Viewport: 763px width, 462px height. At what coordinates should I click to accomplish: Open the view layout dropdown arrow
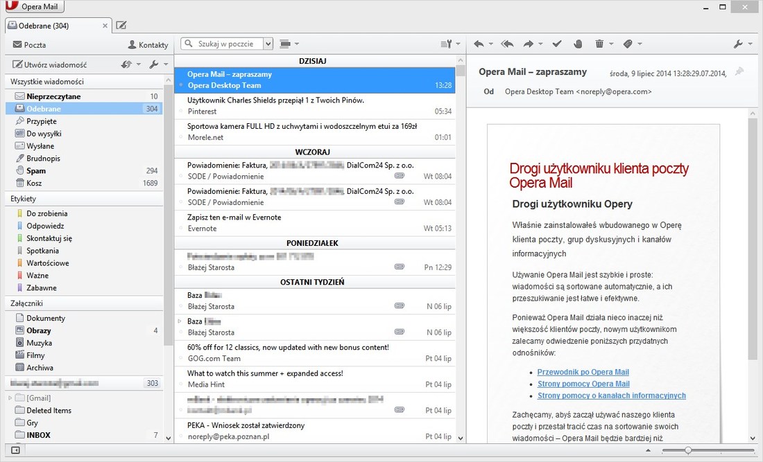[297, 44]
